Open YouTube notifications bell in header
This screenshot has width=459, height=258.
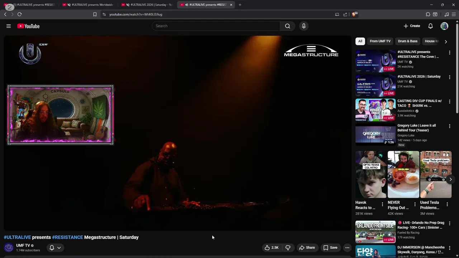[430, 26]
